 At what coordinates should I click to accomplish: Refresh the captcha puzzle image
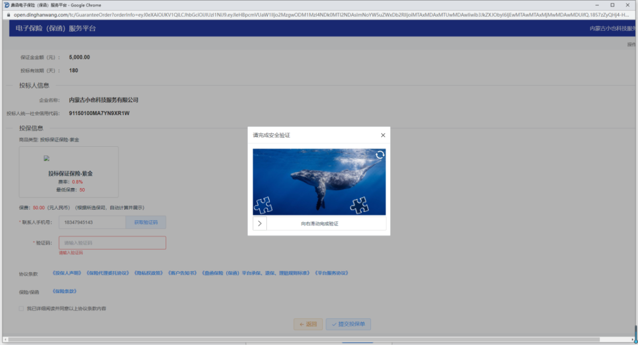[x=380, y=155]
